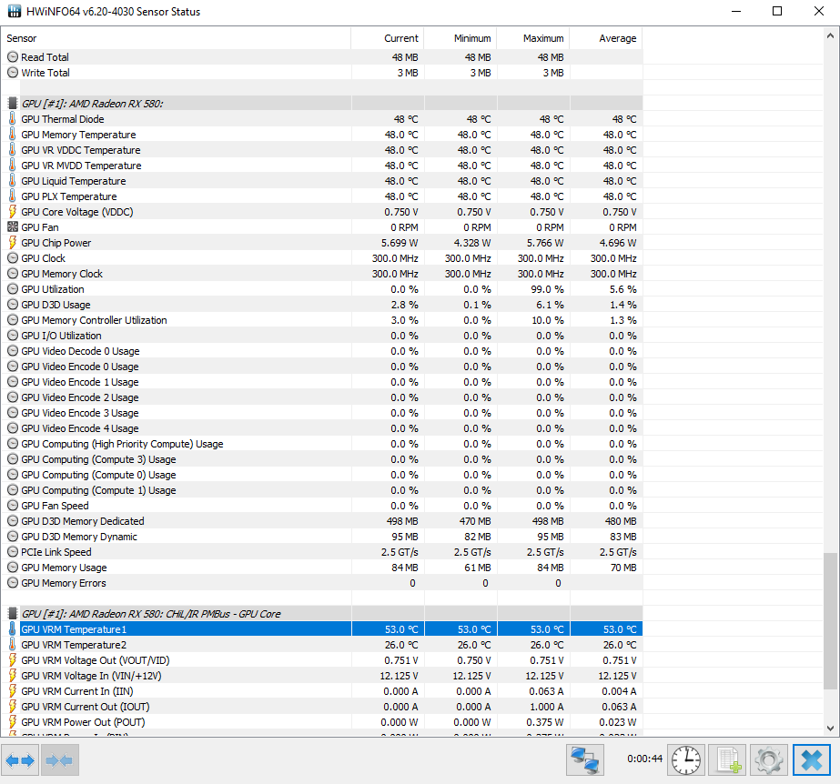The width and height of the screenshot is (840, 784).
Task: Click the HWiNFO64 title bar app icon
Action: (x=14, y=11)
